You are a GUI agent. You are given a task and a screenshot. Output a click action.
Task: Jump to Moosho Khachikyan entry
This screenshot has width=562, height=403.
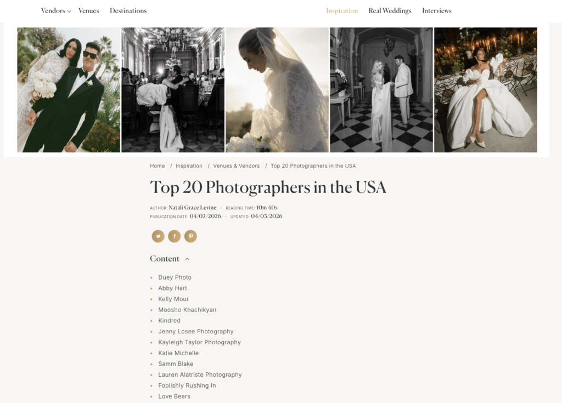point(187,310)
